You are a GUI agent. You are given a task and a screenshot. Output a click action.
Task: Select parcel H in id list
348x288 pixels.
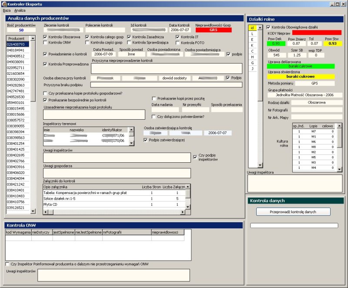tap(252, 57)
